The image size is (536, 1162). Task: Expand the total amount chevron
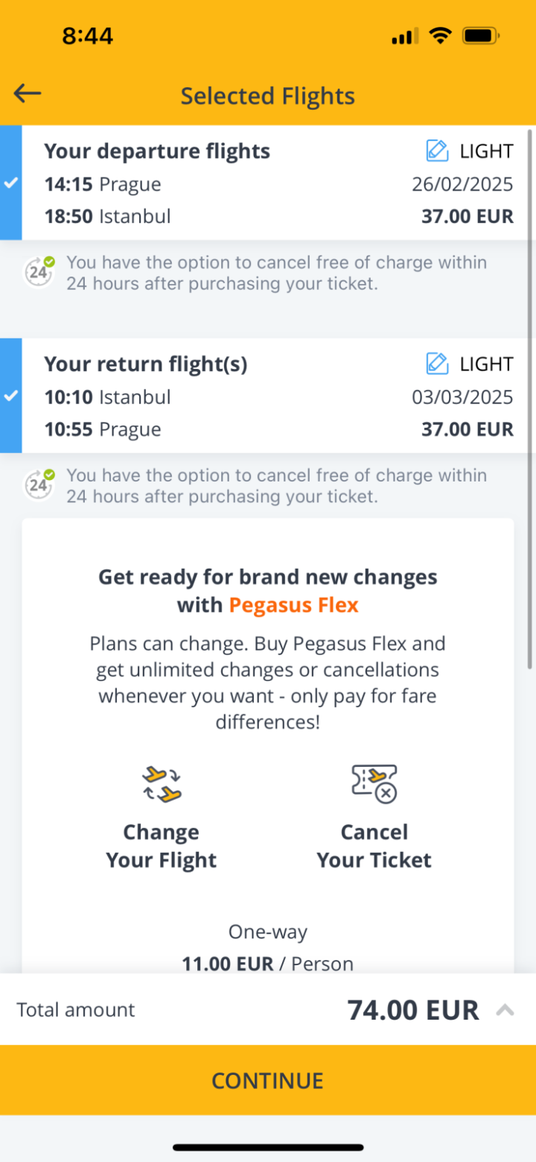click(505, 1010)
